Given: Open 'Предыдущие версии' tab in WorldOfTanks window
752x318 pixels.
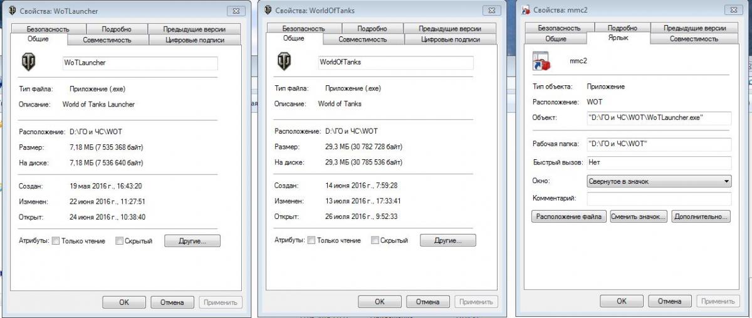Looking at the screenshot, I should [450, 28].
